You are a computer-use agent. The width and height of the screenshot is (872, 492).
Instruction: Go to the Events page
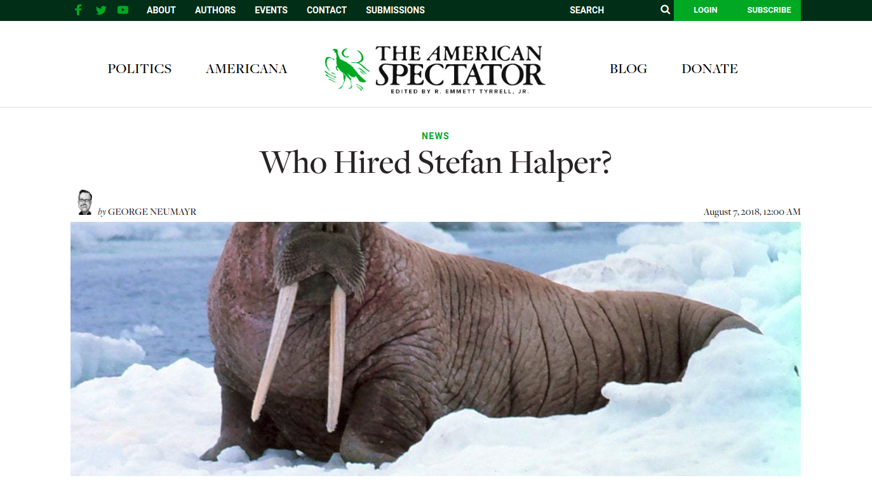(271, 10)
